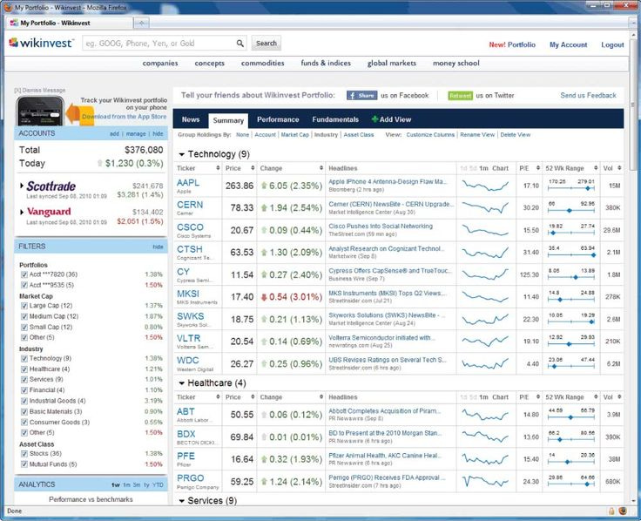Open the PRGO mini price chart

pyautogui.click(x=485, y=481)
